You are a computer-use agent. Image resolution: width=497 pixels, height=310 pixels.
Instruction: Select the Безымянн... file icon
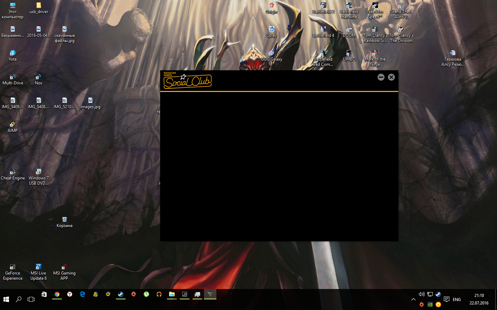coord(13,32)
